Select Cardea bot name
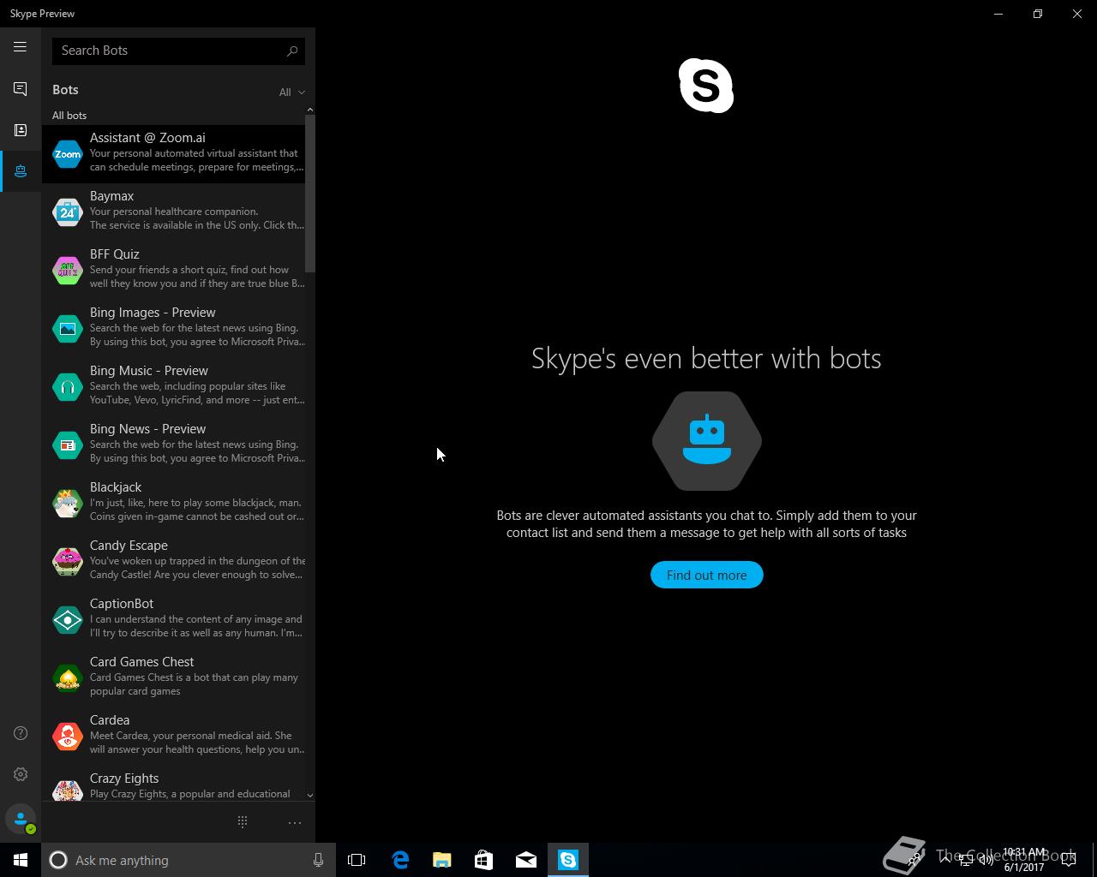Screen dimensions: 1097x877 point(110,719)
